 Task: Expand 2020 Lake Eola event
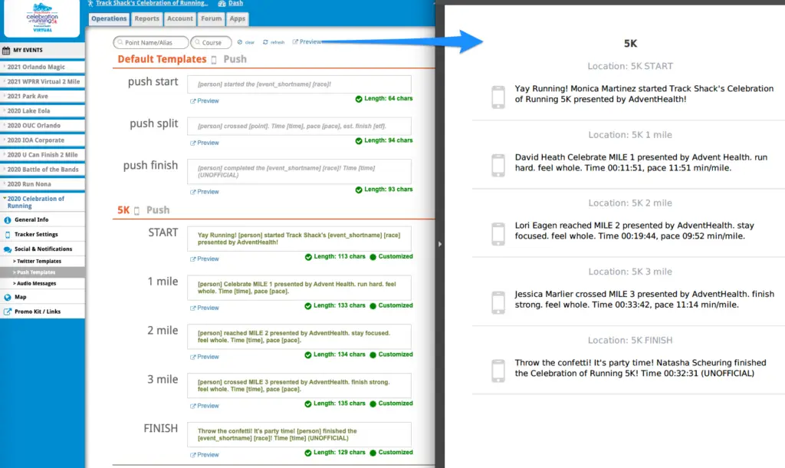click(x=43, y=110)
